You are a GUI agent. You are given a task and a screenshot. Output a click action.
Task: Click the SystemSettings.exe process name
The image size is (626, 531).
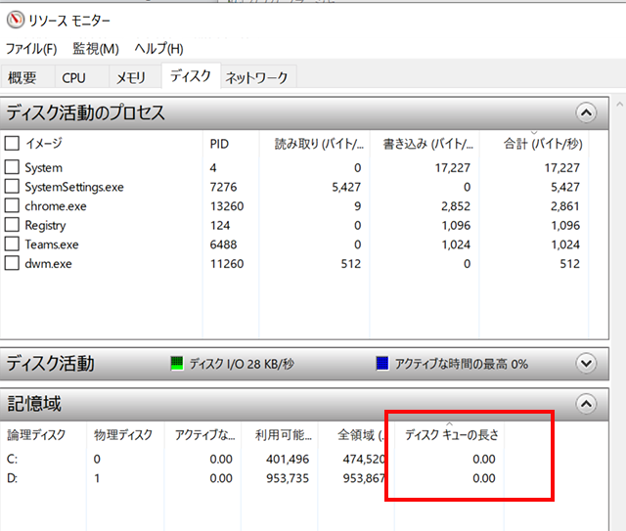(x=74, y=187)
